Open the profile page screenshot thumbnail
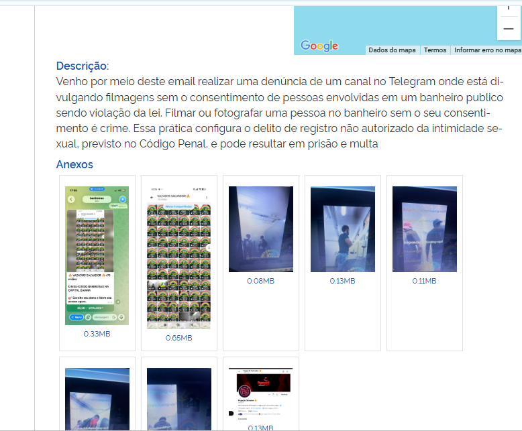Viewport: 522px width, 431px height. point(261,394)
